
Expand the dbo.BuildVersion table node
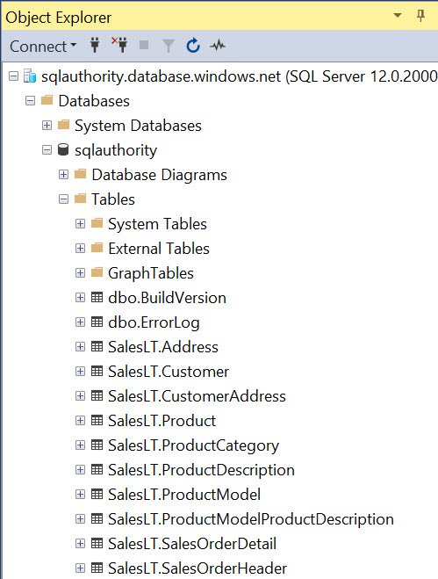point(80,297)
